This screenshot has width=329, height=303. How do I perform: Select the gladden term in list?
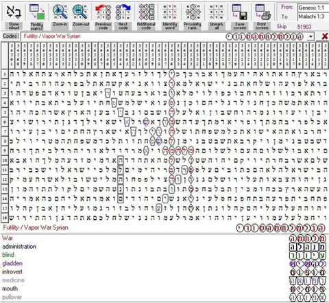pos(12,263)
